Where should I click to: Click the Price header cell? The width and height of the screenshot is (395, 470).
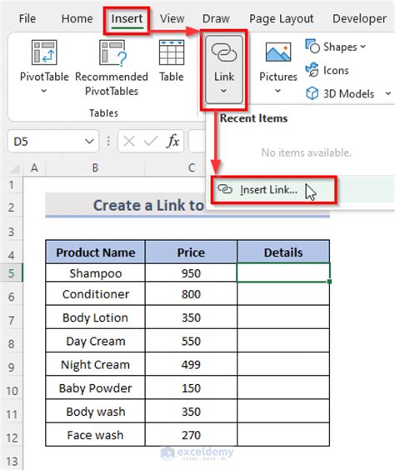tap(191, 252)
